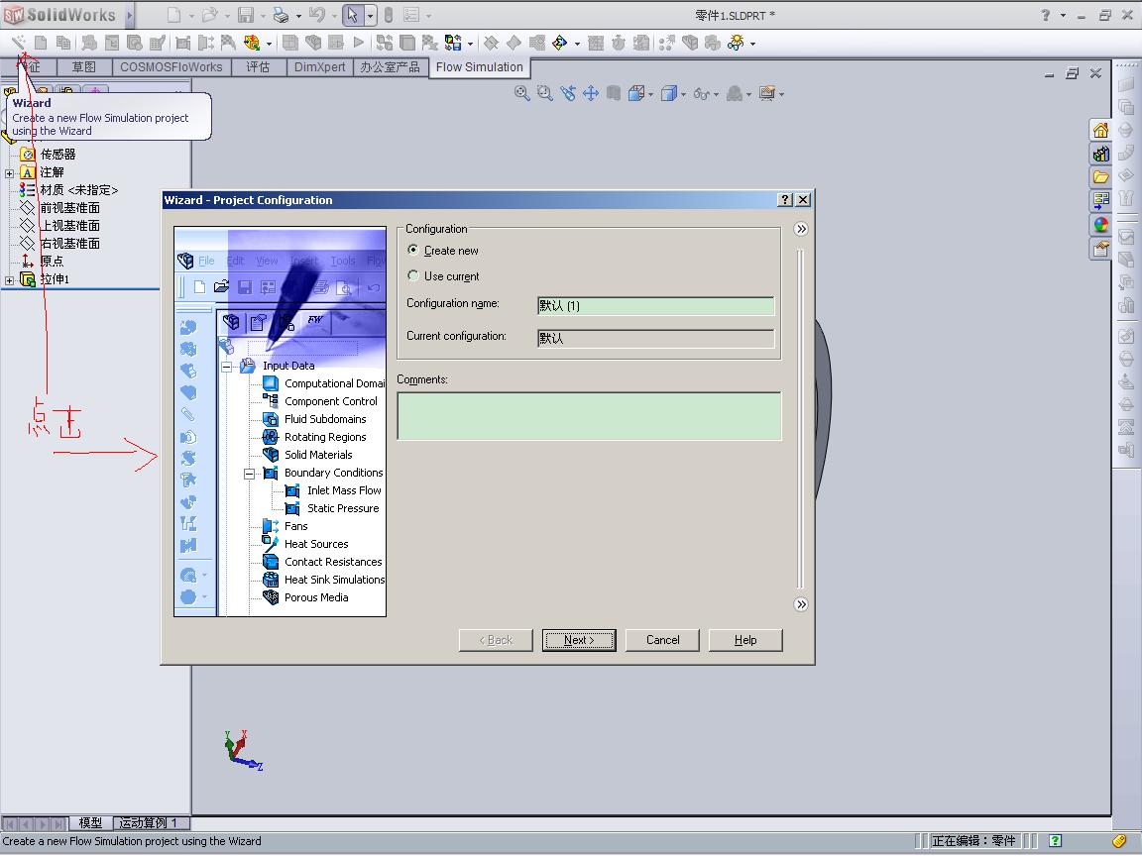
Task: Expand the 拉伸1 feature node
Action: point(9,280)
